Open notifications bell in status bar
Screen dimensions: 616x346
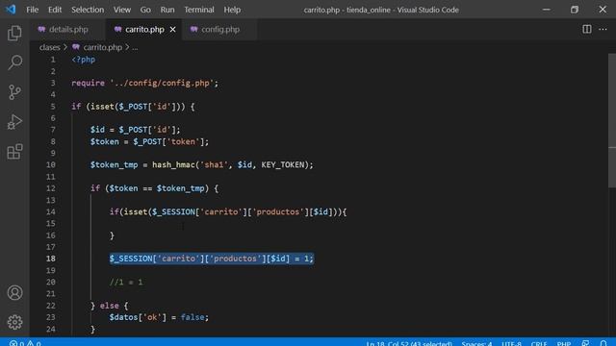(603, 343)
